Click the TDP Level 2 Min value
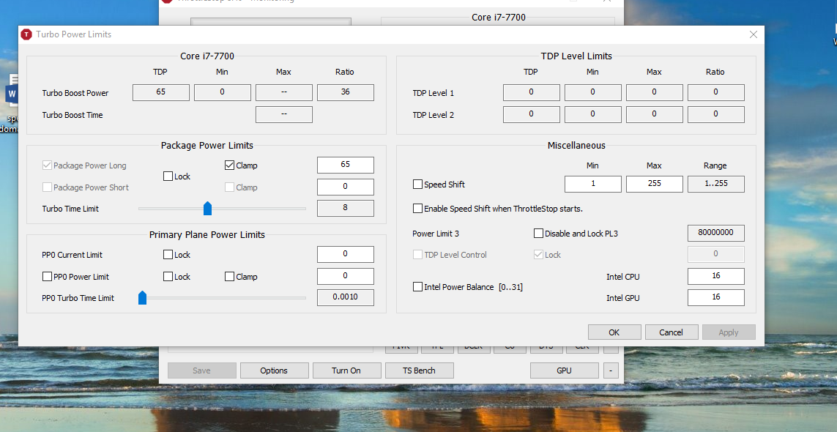Screen dimensions: 837x432 [593, 114]
